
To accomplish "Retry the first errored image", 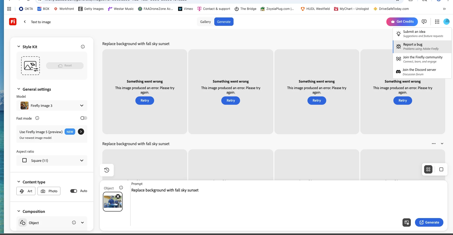I will (145, 101).
